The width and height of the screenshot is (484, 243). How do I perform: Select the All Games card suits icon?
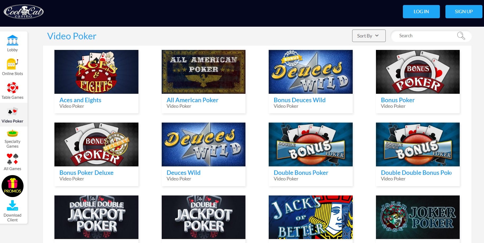12,159
